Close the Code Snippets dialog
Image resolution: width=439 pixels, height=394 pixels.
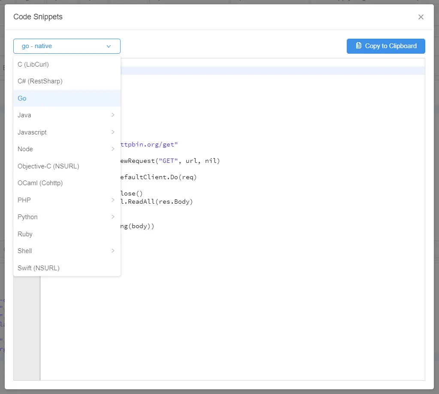click(x=421, y=17)
